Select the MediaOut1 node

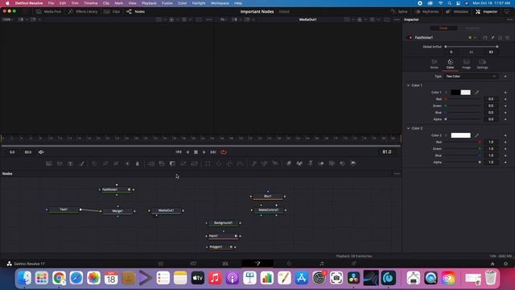(x=167, y=210)
